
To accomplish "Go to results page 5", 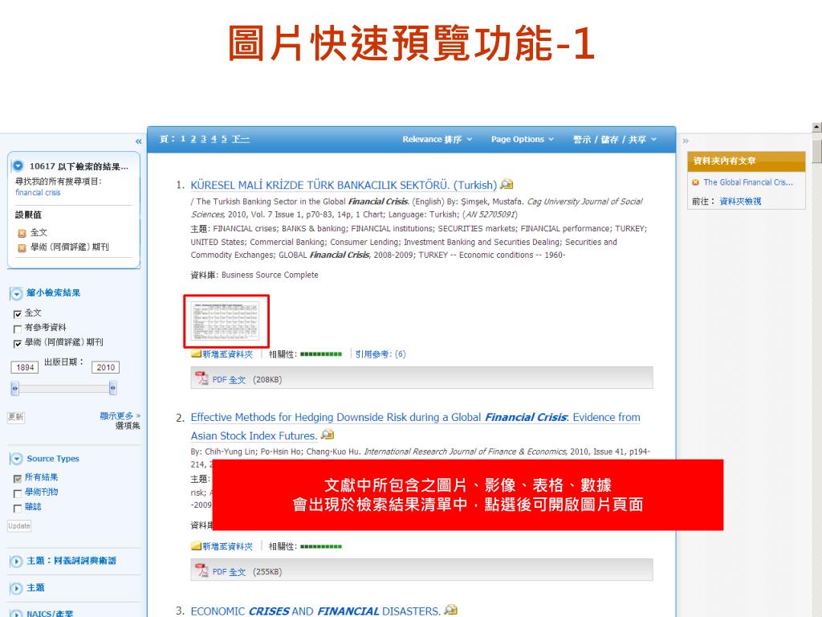I will point(224,139).
